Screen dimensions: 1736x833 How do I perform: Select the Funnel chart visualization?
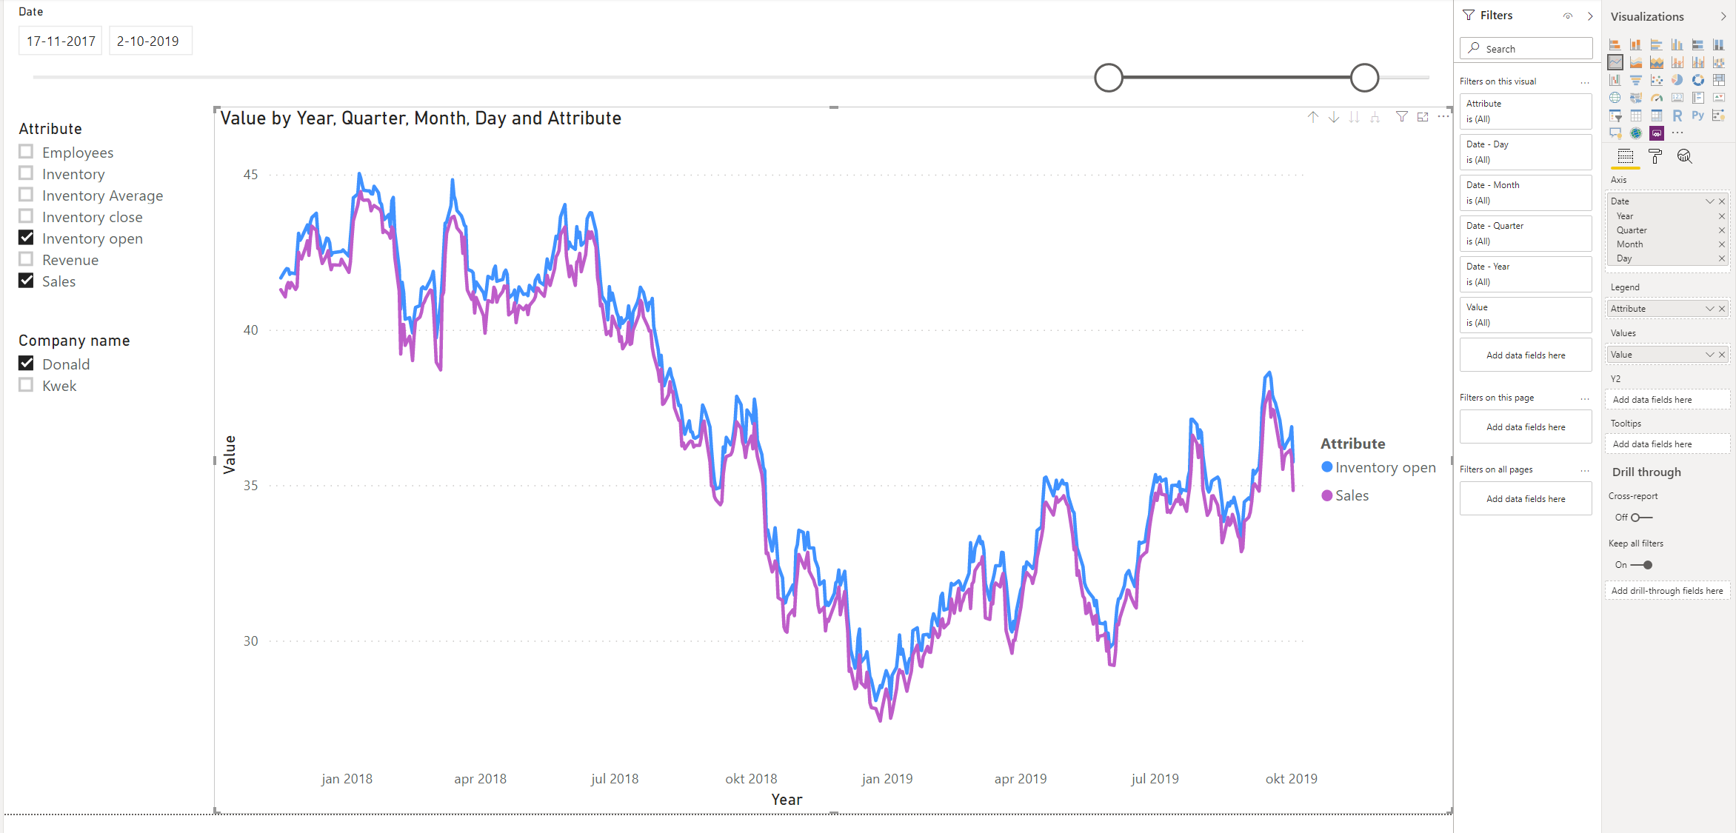pos(1636,80)
